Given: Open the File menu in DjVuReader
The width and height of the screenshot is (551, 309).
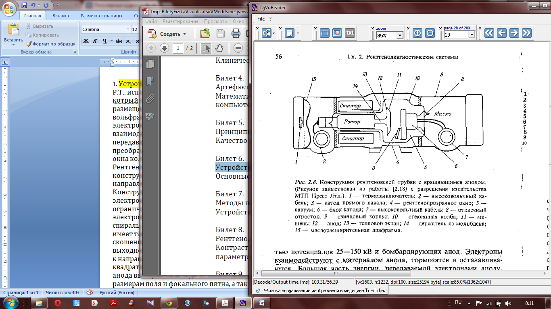Looking at the screenshot, I should 261,19.
